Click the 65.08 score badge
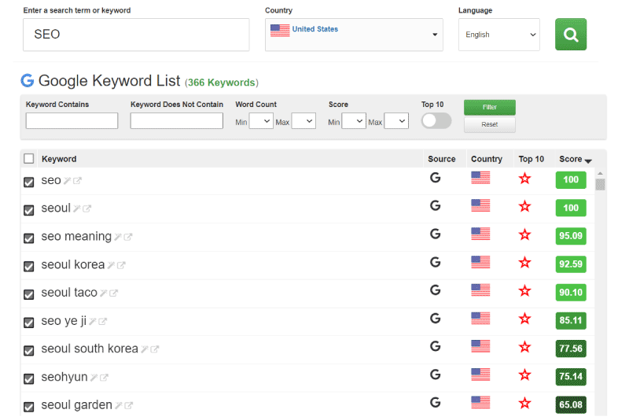 tap(571, 404)
